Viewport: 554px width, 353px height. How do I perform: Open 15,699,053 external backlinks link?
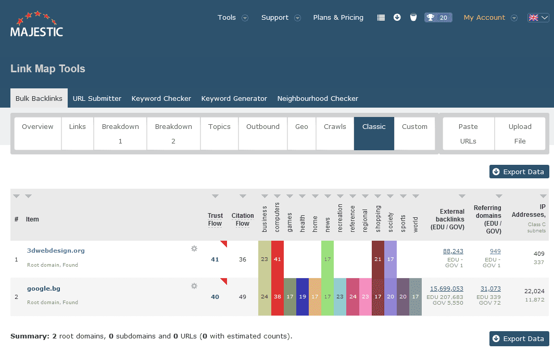(447, 289)
